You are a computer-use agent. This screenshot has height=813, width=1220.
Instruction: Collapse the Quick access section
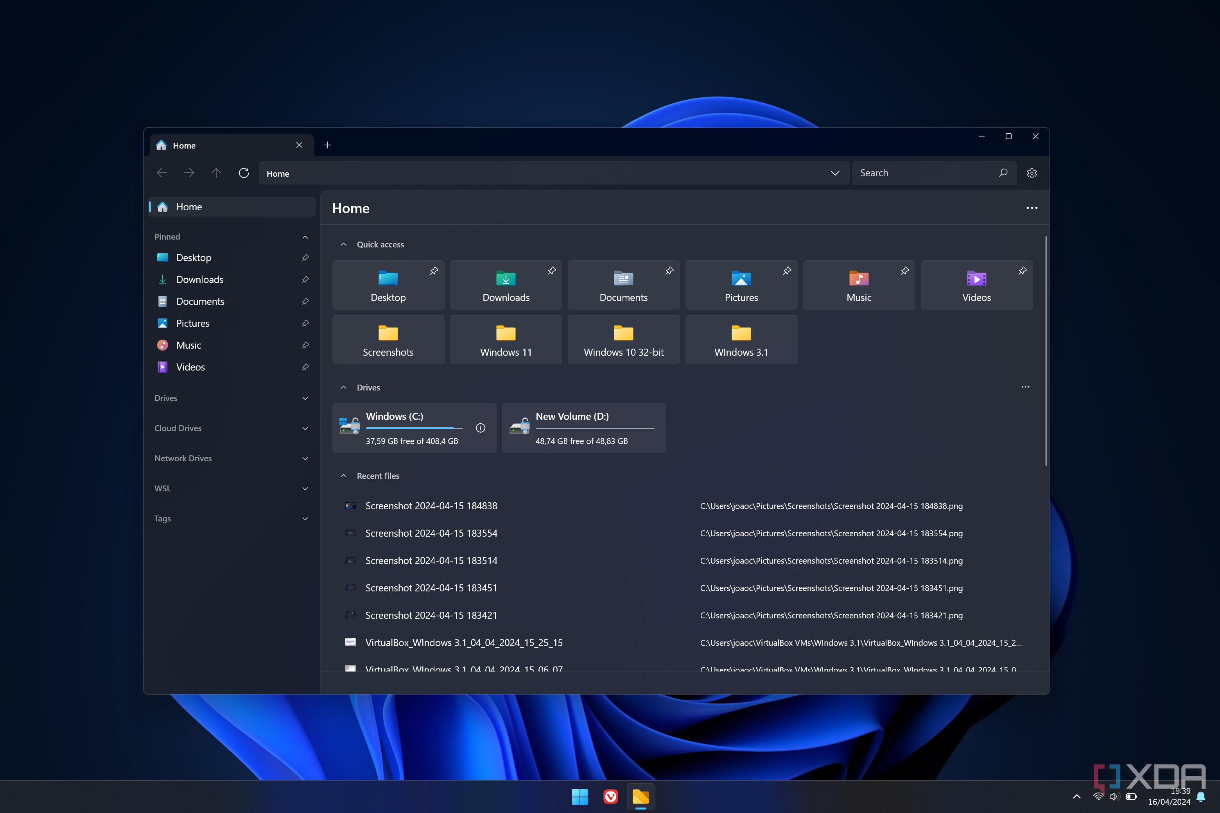click(343, 244)
